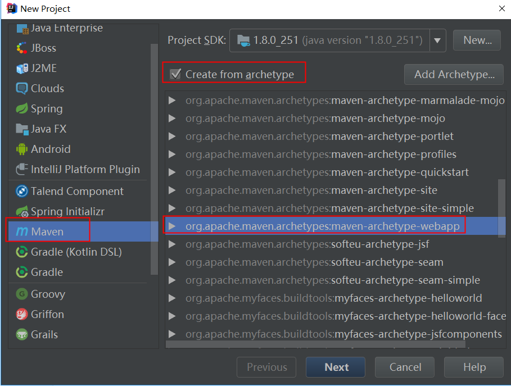Click the Project SDK combo box field
The image size is (511, 386).
coord(338,40)
